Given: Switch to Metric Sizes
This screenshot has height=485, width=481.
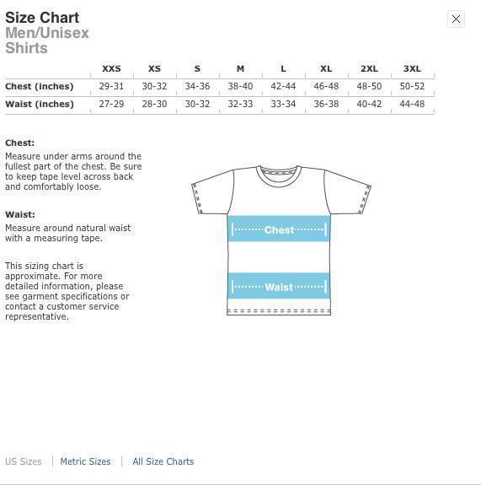Looking at the screenshot, I should (x=85, y=461).
